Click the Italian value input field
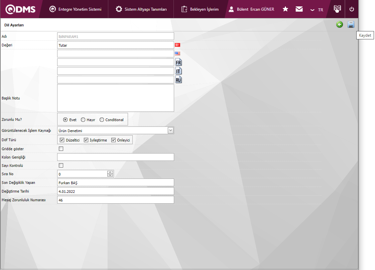Image resolution: width=375 pixels, height=270 pixels. [116, 71]
